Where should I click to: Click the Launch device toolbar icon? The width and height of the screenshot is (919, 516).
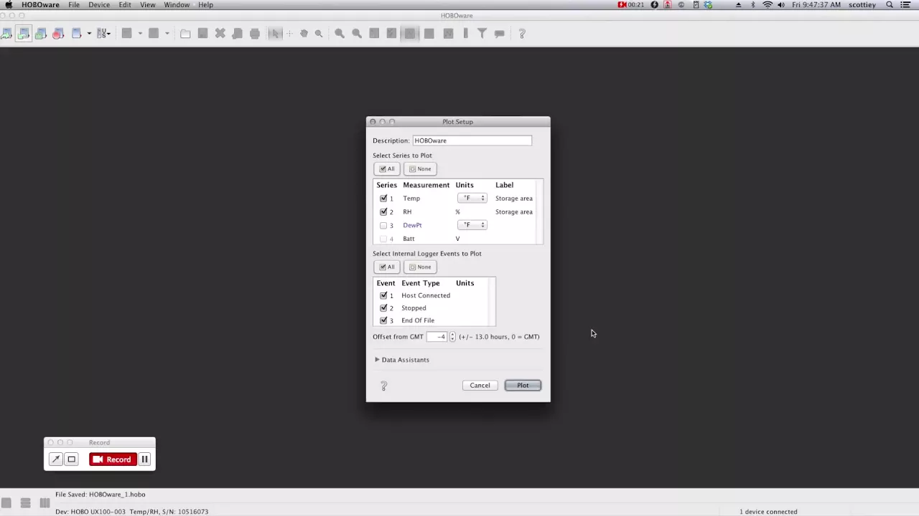6,33
